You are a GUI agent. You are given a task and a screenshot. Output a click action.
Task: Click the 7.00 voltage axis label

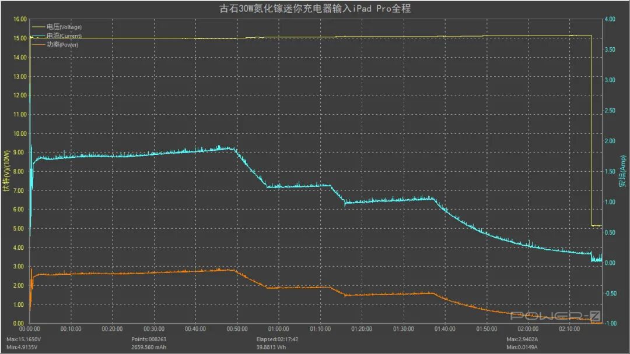pos(19,190)
